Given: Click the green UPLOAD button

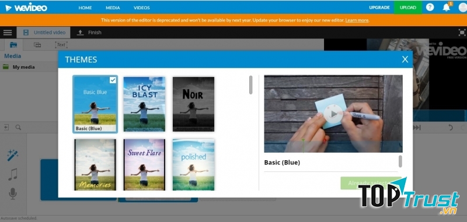Looking at the screenshot, I should click(x=407, y=8).
